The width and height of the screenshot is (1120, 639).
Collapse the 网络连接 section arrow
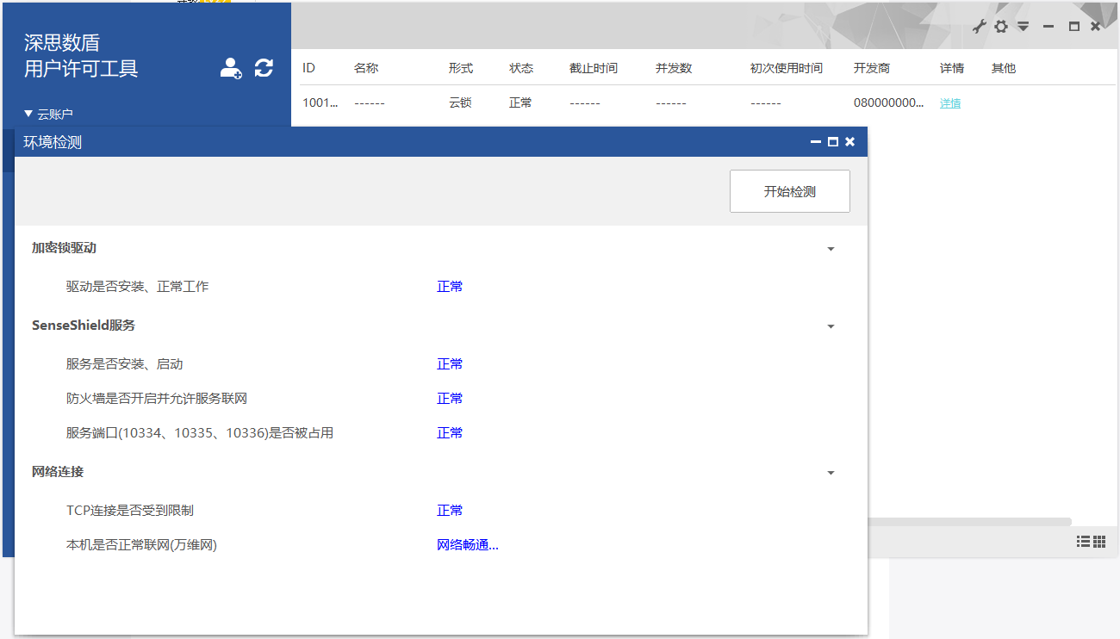831,473
